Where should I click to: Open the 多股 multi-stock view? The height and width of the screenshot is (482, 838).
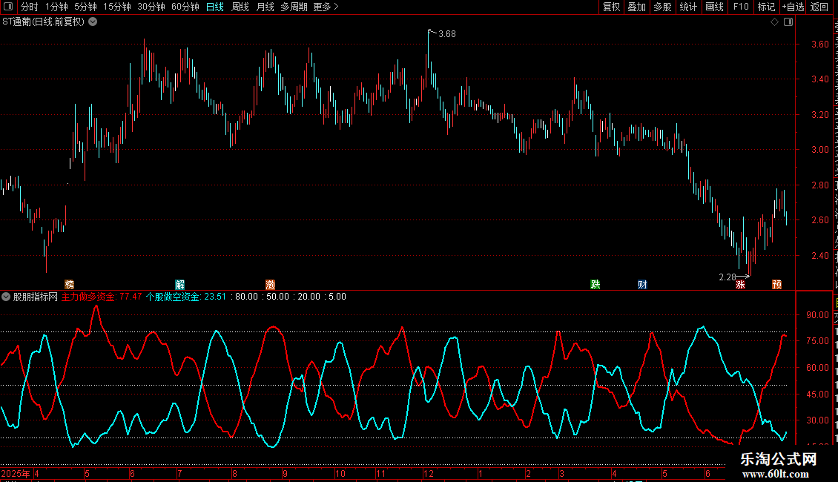point(662,7)
